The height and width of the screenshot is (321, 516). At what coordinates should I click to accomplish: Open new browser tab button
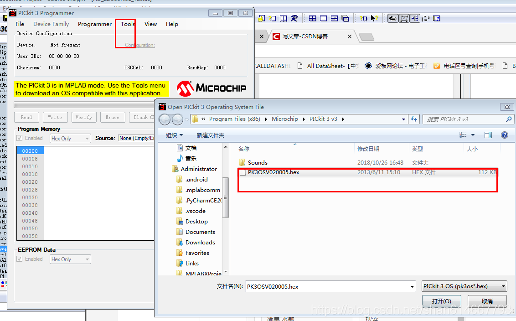[366, 36]
